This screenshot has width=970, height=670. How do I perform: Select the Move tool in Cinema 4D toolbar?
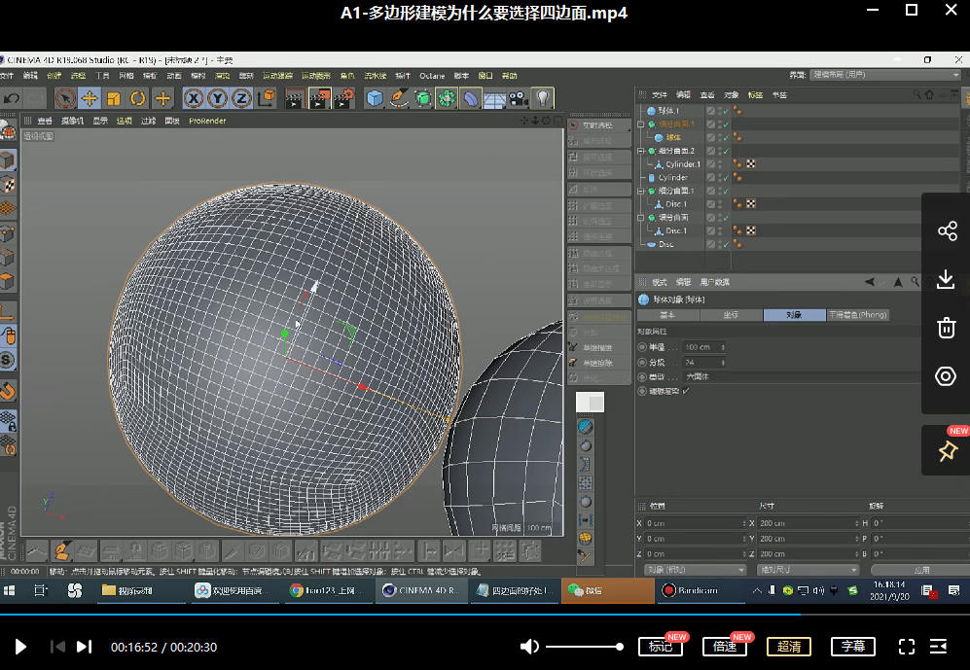click(x=90, y=98)
